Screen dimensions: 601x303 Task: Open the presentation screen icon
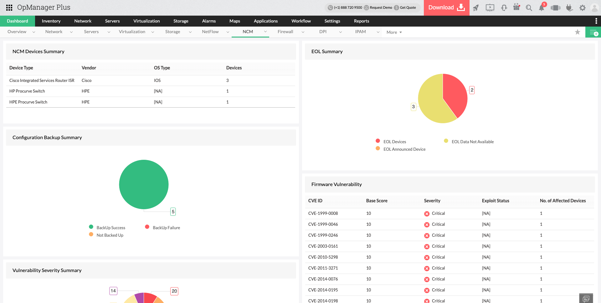click(x=490, y=8)
